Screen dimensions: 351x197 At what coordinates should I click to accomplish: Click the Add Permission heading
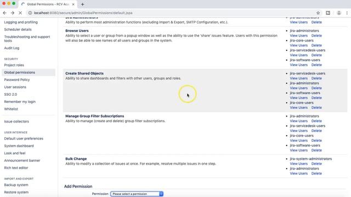pos(78,187)
